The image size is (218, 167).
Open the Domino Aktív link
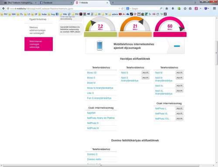point(94,159)
